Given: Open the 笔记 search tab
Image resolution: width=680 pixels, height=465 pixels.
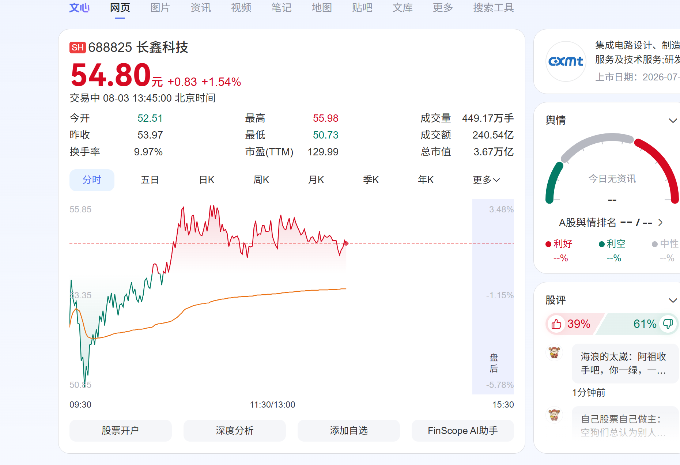Looking at the screenshot, I should 282,8.
